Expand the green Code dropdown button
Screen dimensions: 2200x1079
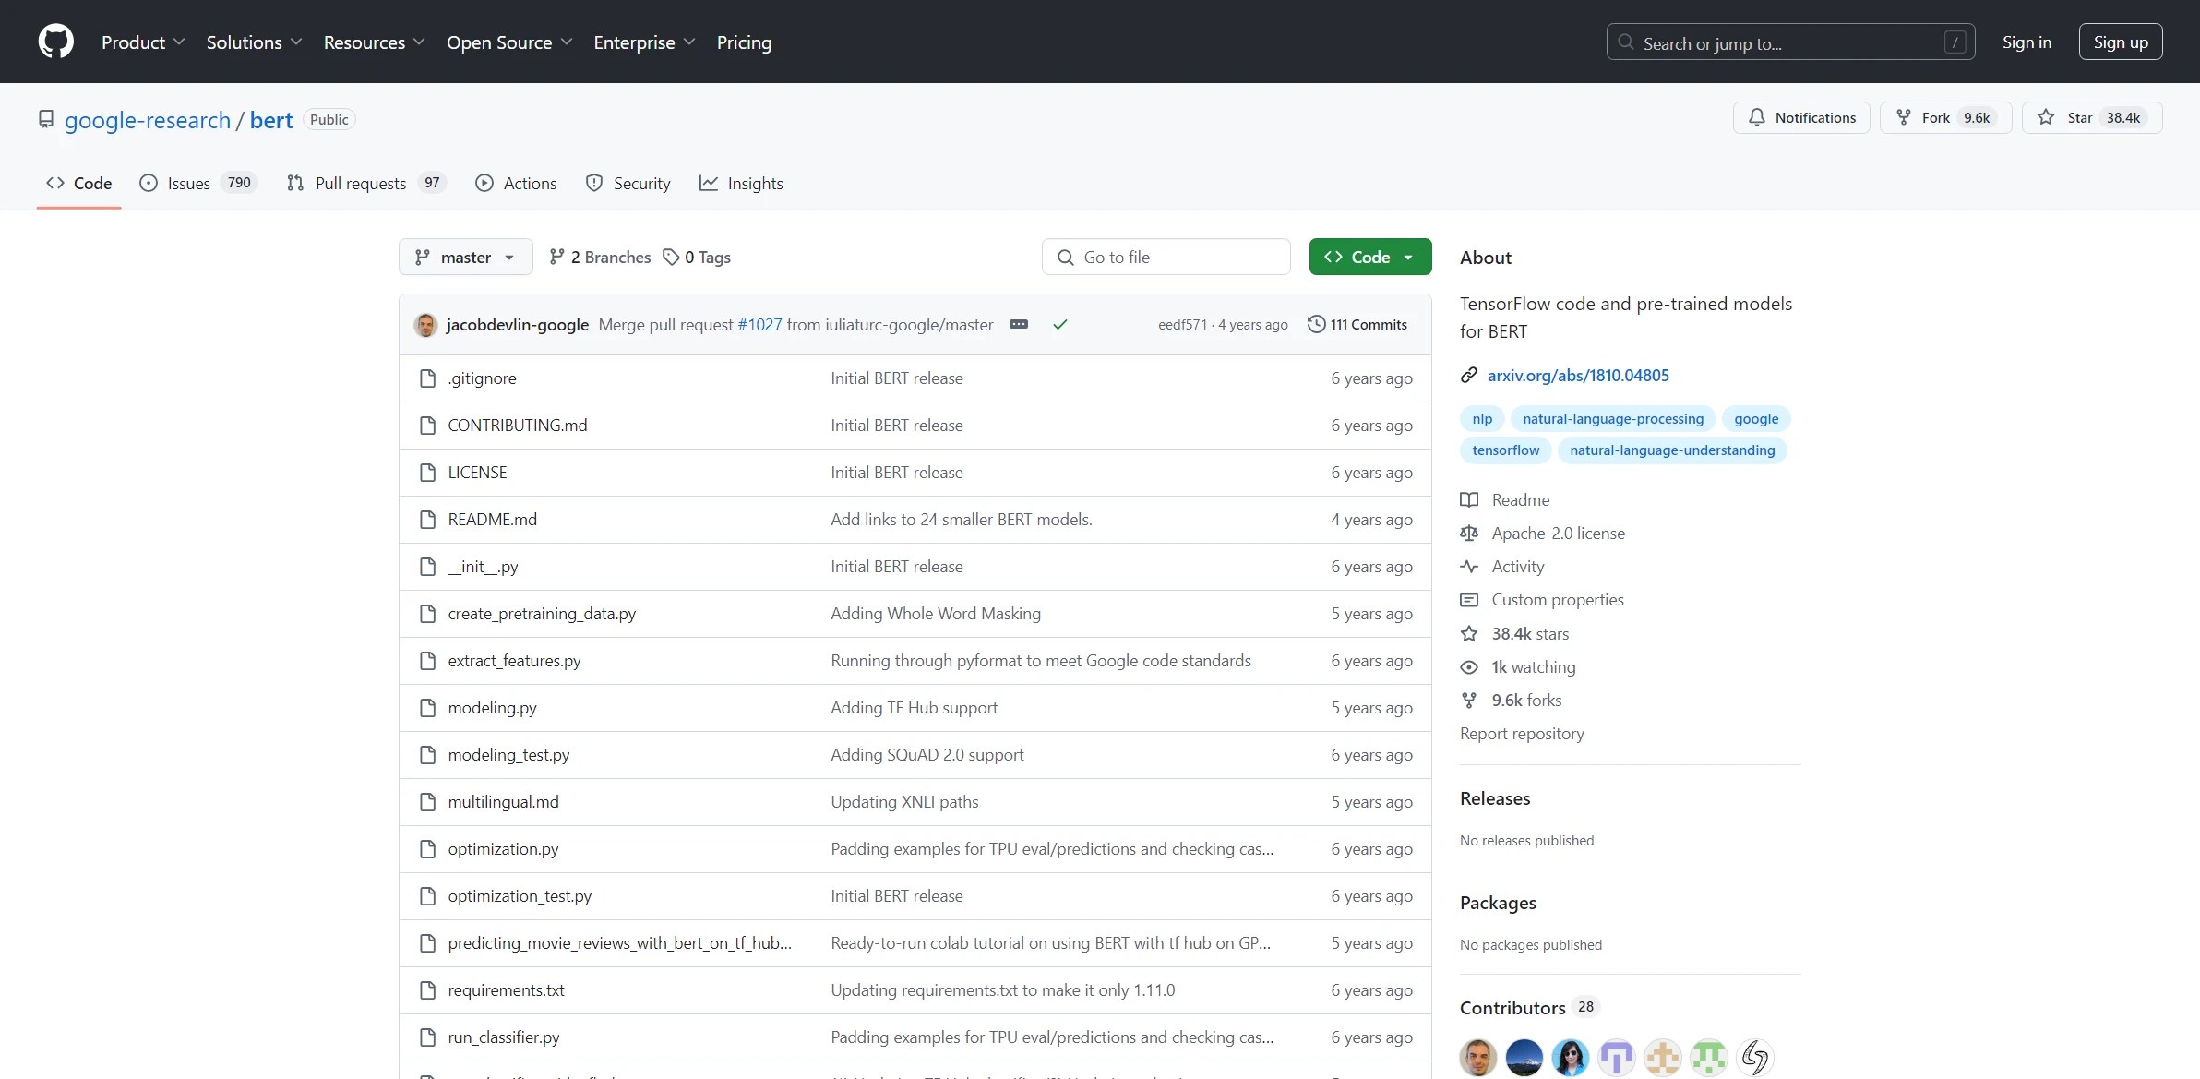point(1369,257)
